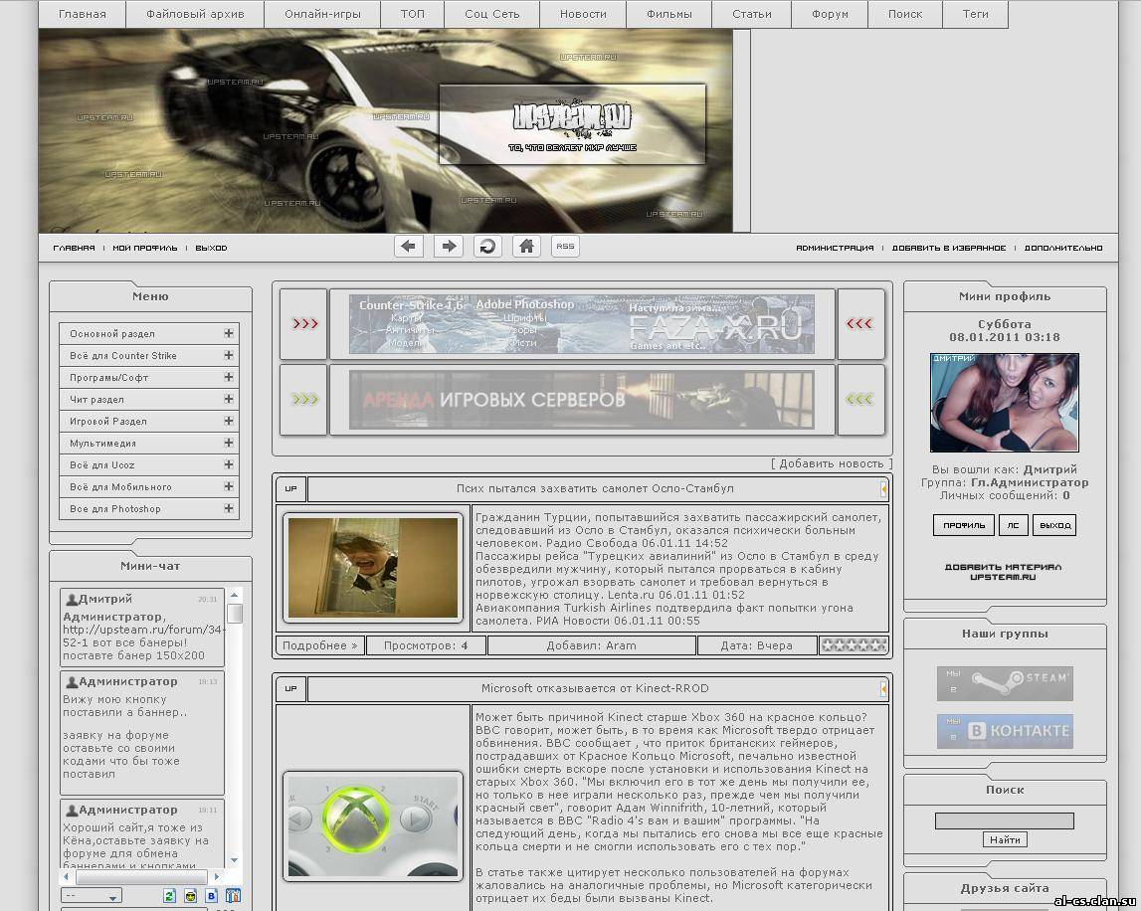The width and height of the screenshot is (1141, 911).
Task: Click the forward arrow navigation icon
Action: click(449, 247)
